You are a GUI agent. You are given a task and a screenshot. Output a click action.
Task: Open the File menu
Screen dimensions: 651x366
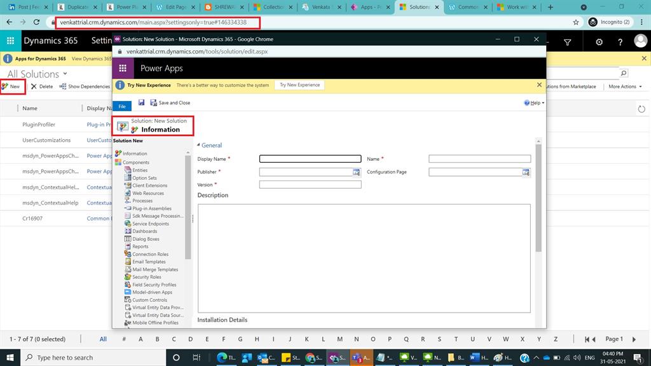pos(121,106)
